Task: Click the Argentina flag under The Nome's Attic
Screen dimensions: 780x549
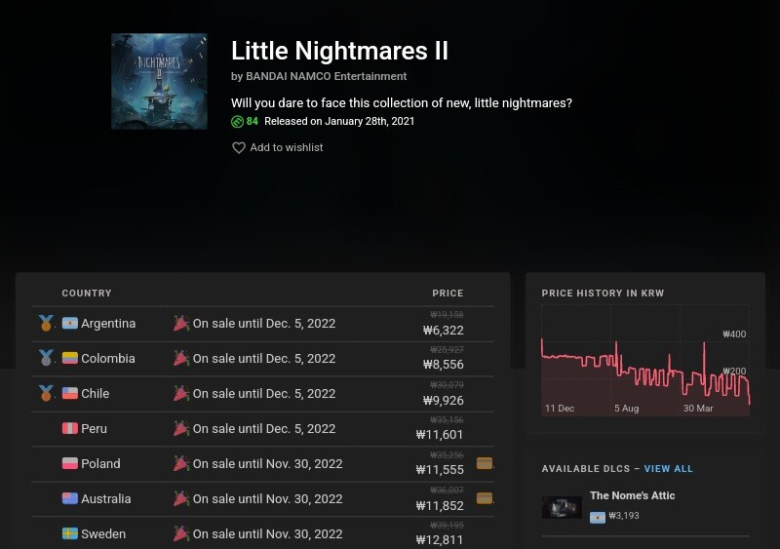Action: (x=597, y=516)
